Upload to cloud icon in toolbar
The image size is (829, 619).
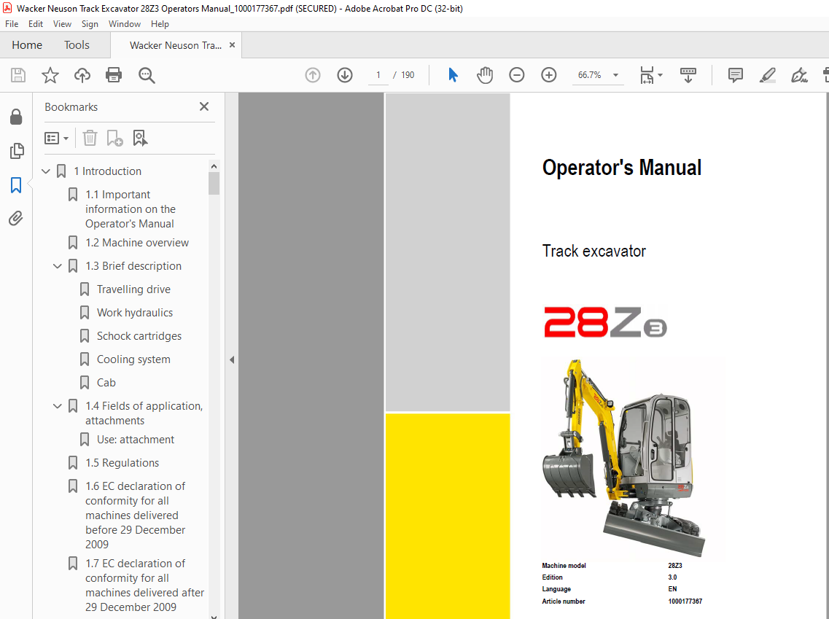(x=82, y=75)
